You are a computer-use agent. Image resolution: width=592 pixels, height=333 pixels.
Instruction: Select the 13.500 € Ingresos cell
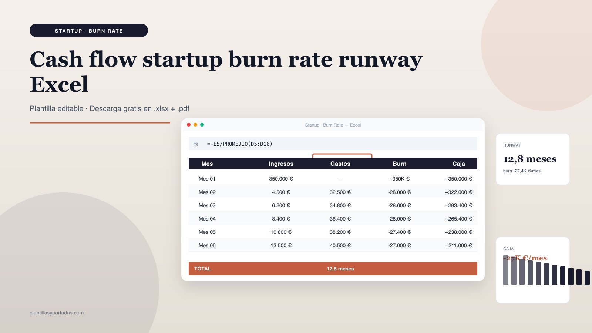281,245
